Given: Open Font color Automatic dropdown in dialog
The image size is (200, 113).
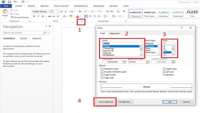Looking at the screenshot, I should (124, 62).
